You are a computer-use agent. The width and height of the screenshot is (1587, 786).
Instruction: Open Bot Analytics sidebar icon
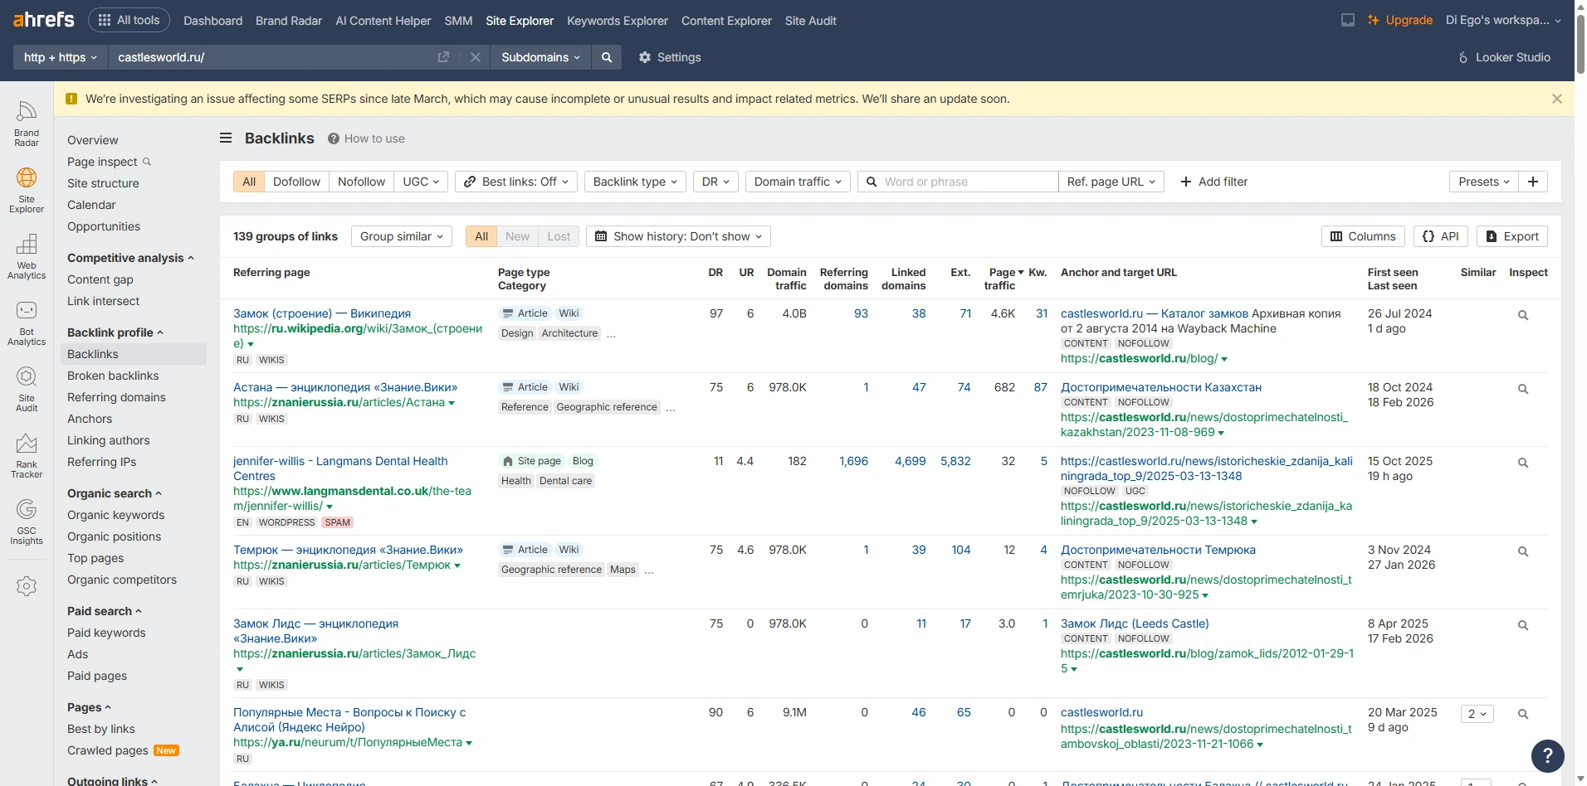[x=27, y=323]
